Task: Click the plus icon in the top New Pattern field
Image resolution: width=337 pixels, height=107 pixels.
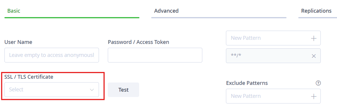Action: point(314,38)
